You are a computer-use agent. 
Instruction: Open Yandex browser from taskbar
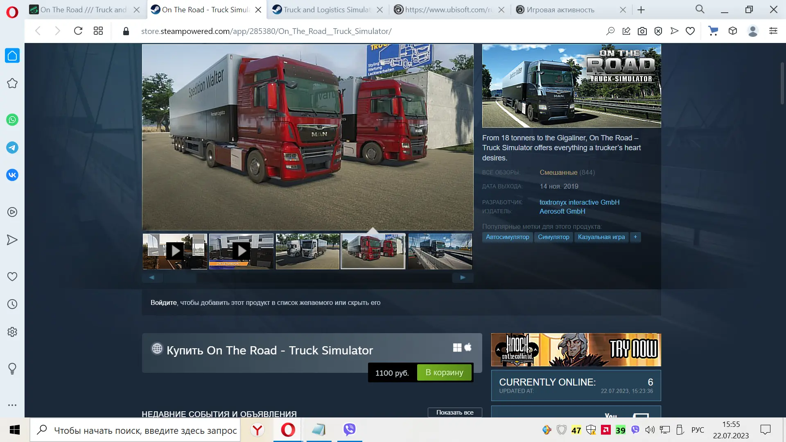[257, 430]
